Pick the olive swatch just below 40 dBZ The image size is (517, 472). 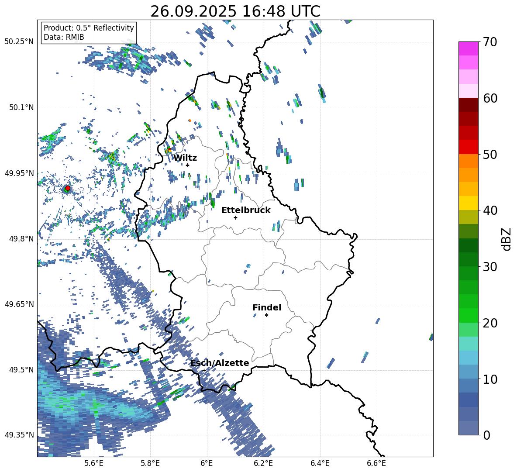click(468, 217)
